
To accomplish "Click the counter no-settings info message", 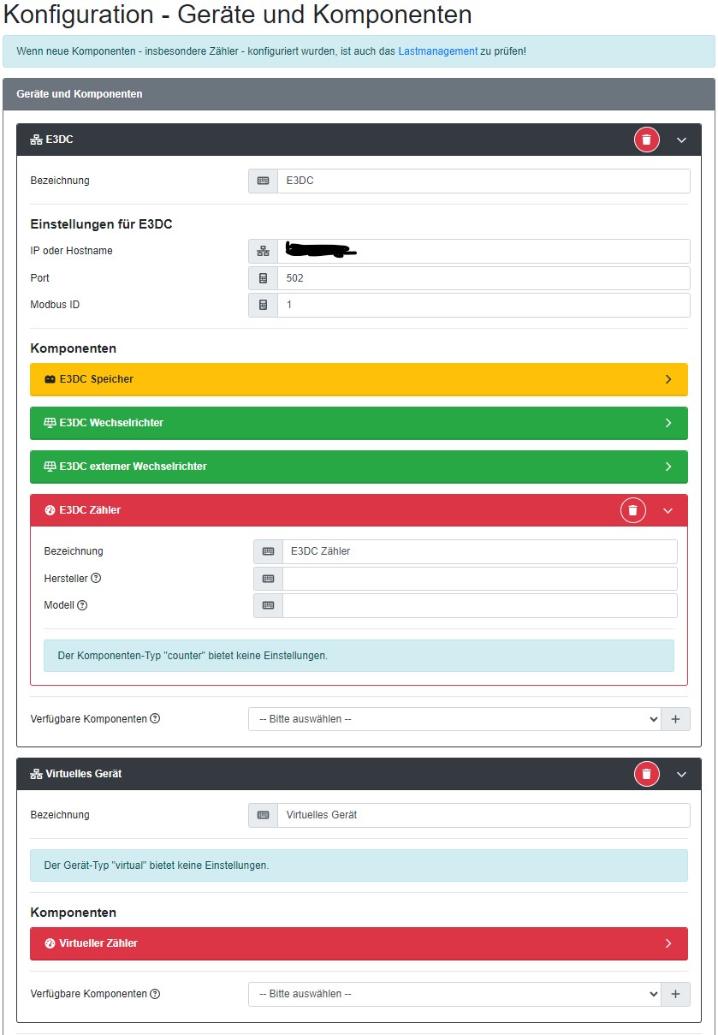I will point(359,656).
